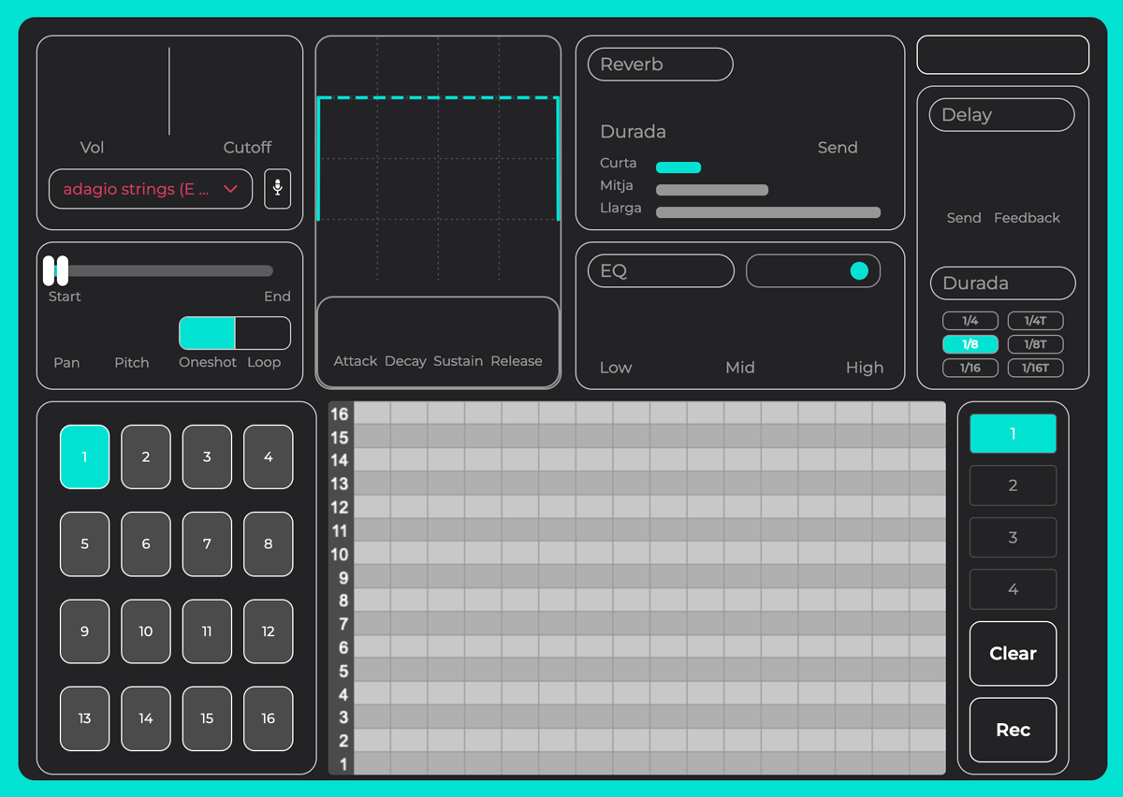Toggle the EQ on/off switch

(812, 271)
